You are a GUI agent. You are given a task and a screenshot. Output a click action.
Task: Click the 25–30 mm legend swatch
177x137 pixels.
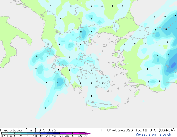pos(56,133)
